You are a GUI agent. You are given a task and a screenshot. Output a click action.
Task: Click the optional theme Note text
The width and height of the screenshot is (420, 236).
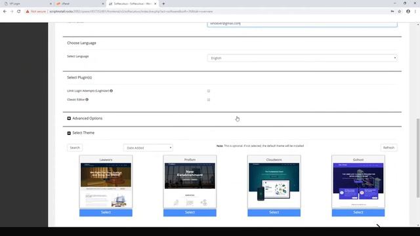(260, 146)
